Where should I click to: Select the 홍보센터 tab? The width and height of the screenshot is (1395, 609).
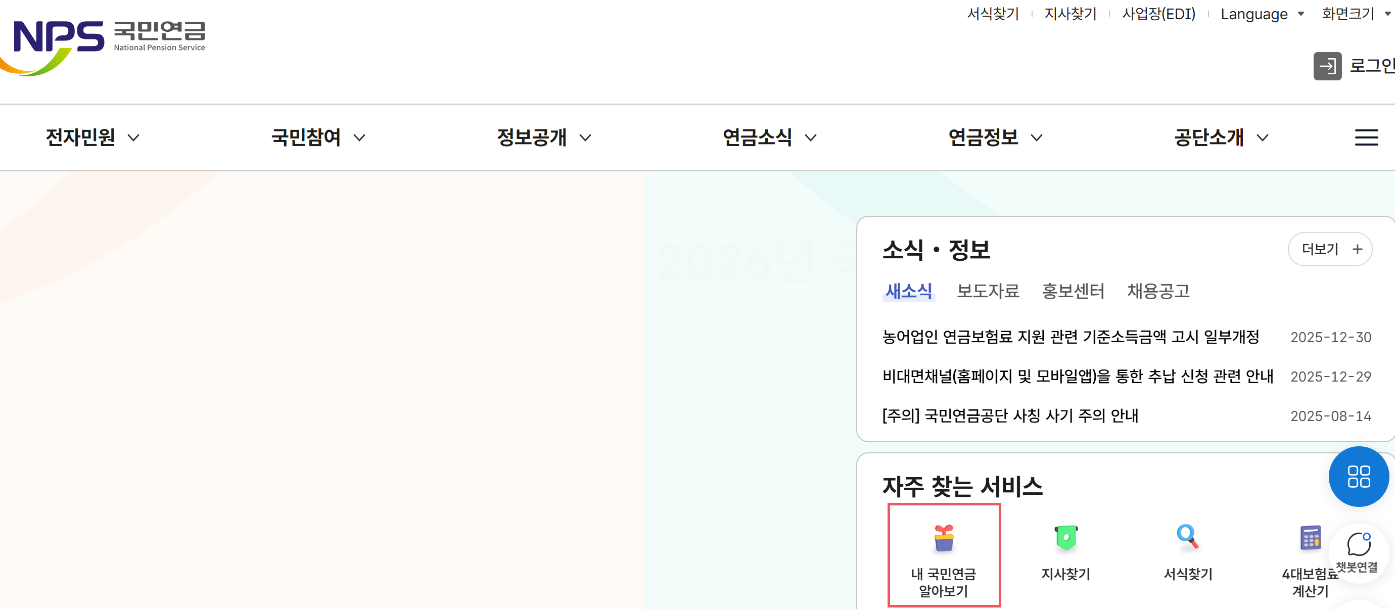point(1073,291)
